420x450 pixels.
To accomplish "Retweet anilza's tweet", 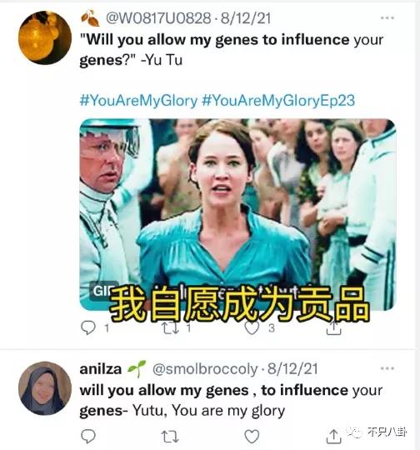I will tap(170, 437).
